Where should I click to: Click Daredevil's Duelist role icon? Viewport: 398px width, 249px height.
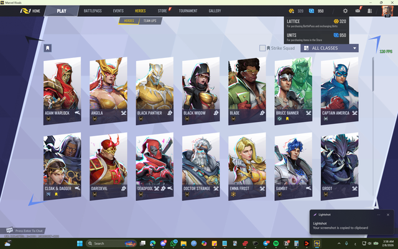point(124,188)
